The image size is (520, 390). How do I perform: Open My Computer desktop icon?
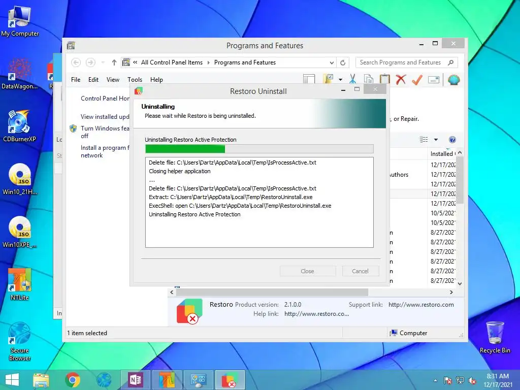pos(20,21)
